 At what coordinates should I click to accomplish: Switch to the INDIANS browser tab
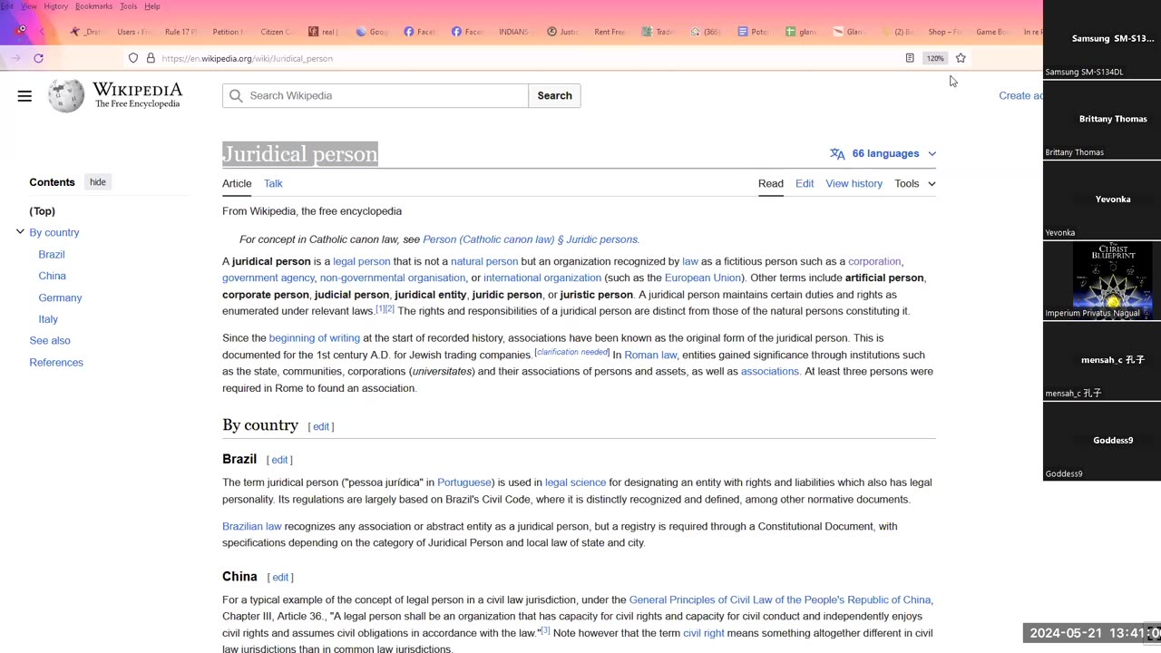click(513, 32)
